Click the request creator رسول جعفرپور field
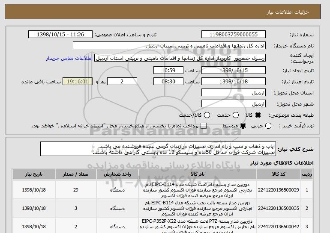Screen dimensions: 330x233 coord(180,58)
